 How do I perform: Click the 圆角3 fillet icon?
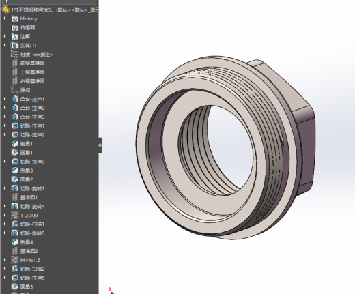[x=14, y=286]
